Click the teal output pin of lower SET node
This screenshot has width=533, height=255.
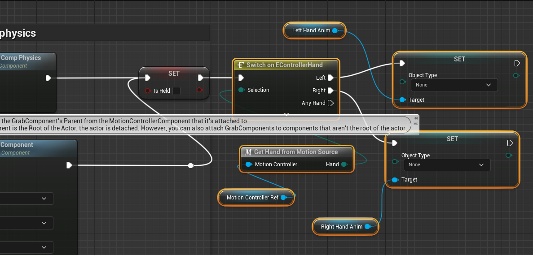pyautogui.click(x=508, y=156)
